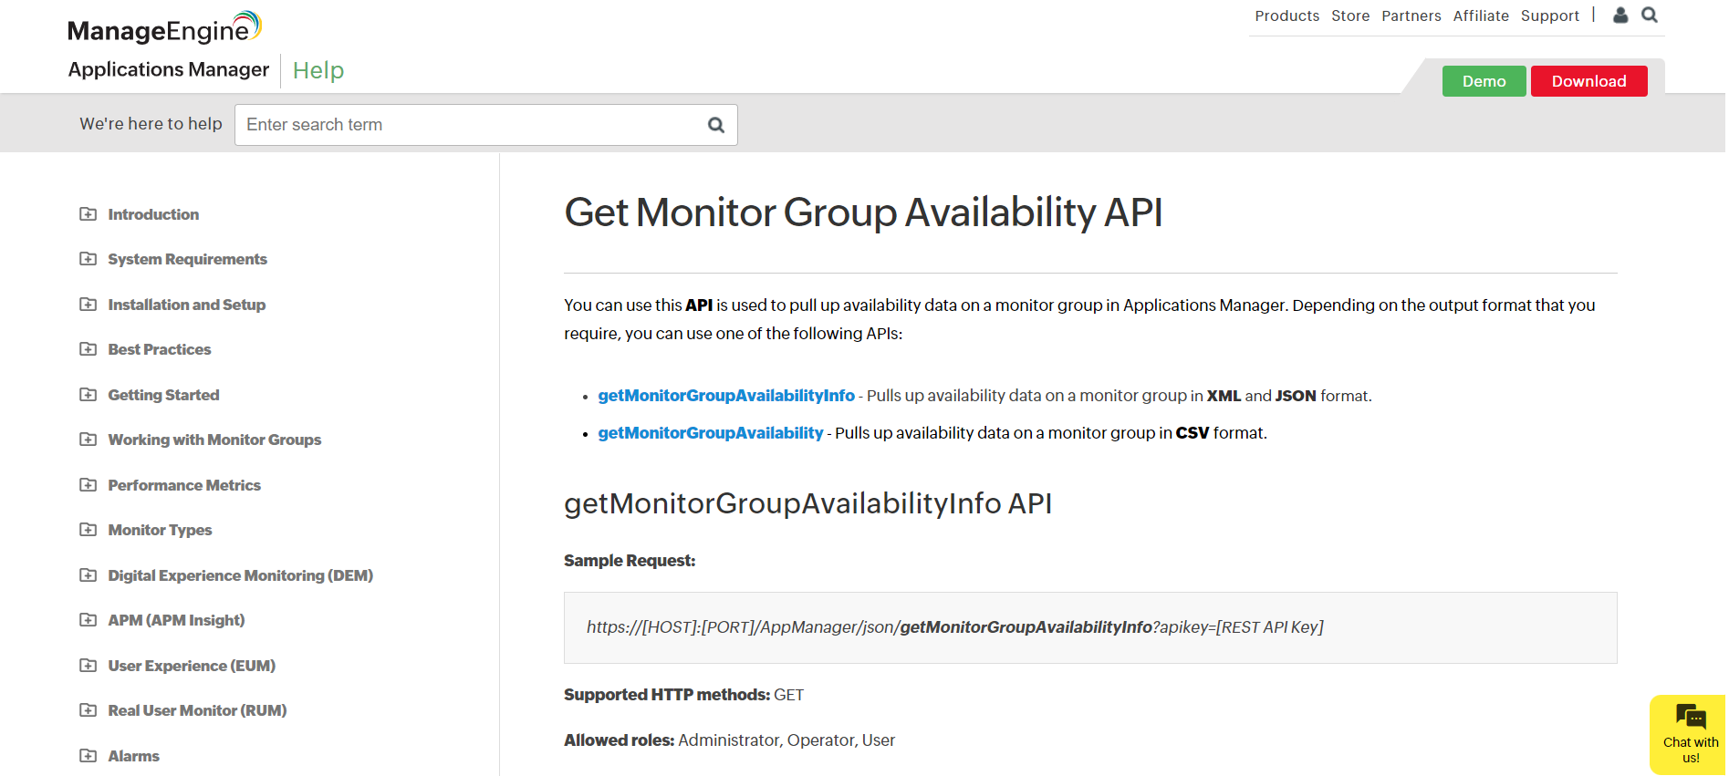Open the Monitor Types topic
1729x776 pixels.
coord(160,530)
